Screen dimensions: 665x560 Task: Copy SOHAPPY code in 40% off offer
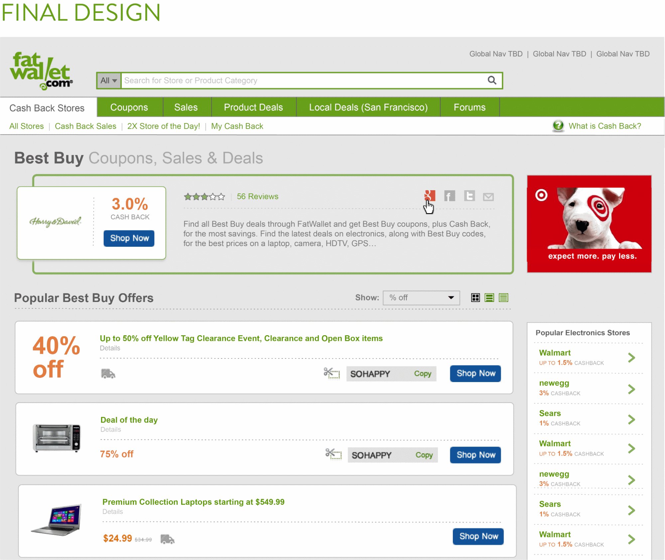click(423, 373)
